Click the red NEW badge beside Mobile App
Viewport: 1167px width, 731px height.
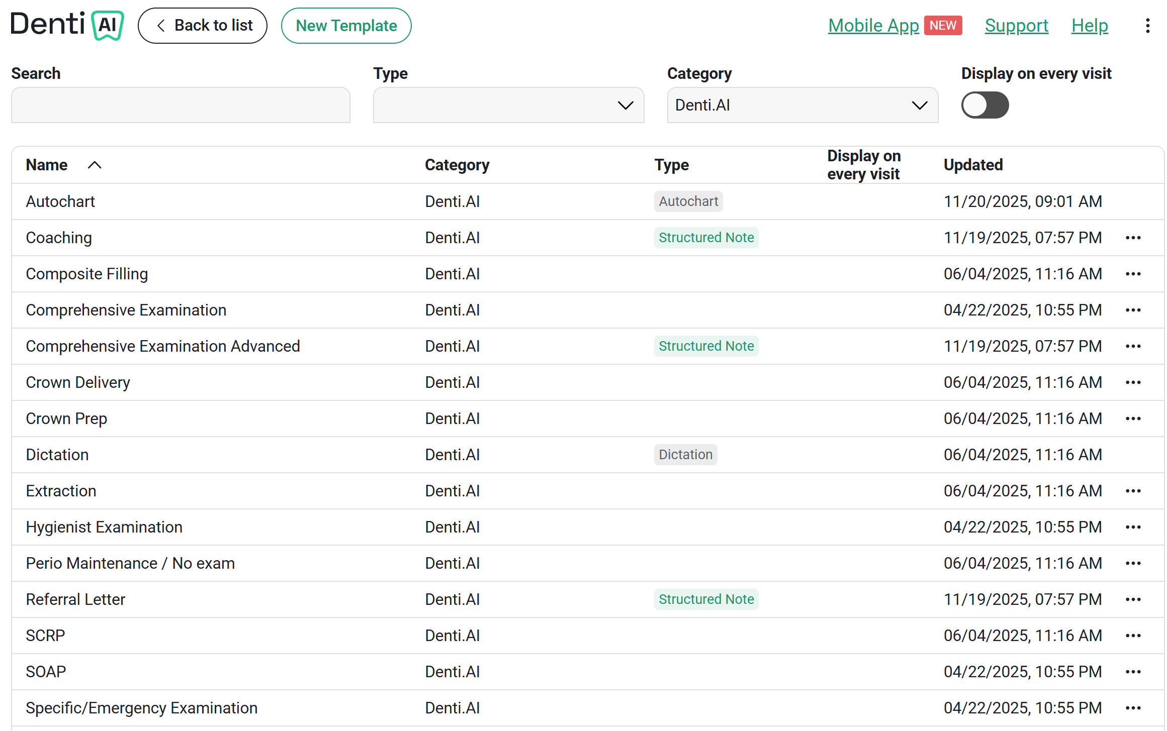[x=943, y=26]
